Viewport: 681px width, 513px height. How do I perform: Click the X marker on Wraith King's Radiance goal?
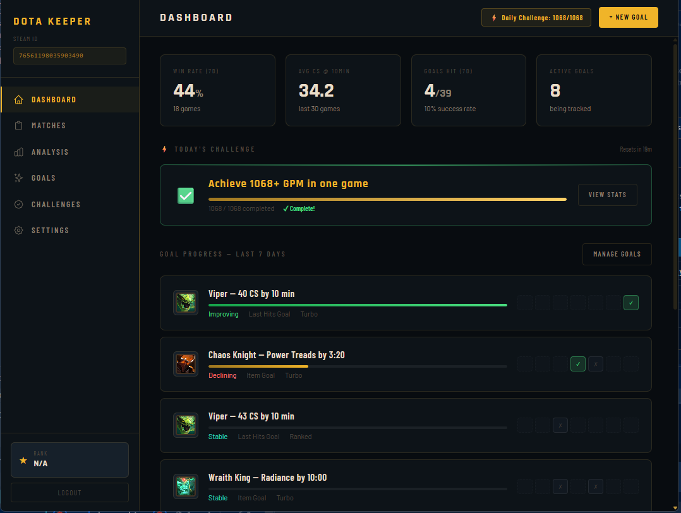tap(560, 486)
